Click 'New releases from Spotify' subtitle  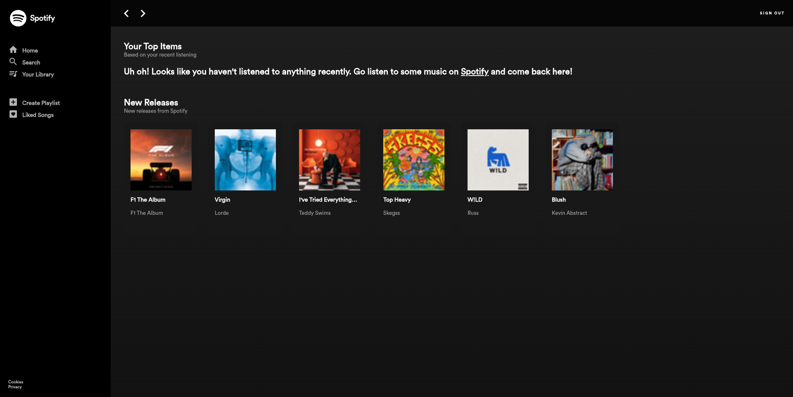[156, 111]
